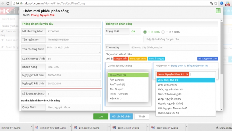Open download menu arrow for pen_paper_2-32.png
Screen dimensions: 232x131
[109, 127]
